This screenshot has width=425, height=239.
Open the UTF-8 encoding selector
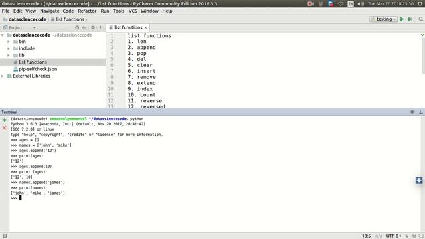coord(394,236)
